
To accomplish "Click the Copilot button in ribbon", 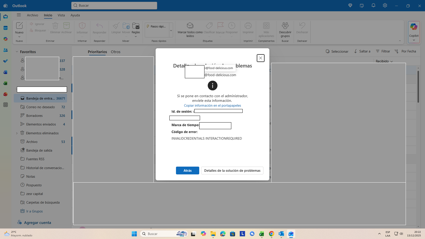I will click(x=414, y=32).
